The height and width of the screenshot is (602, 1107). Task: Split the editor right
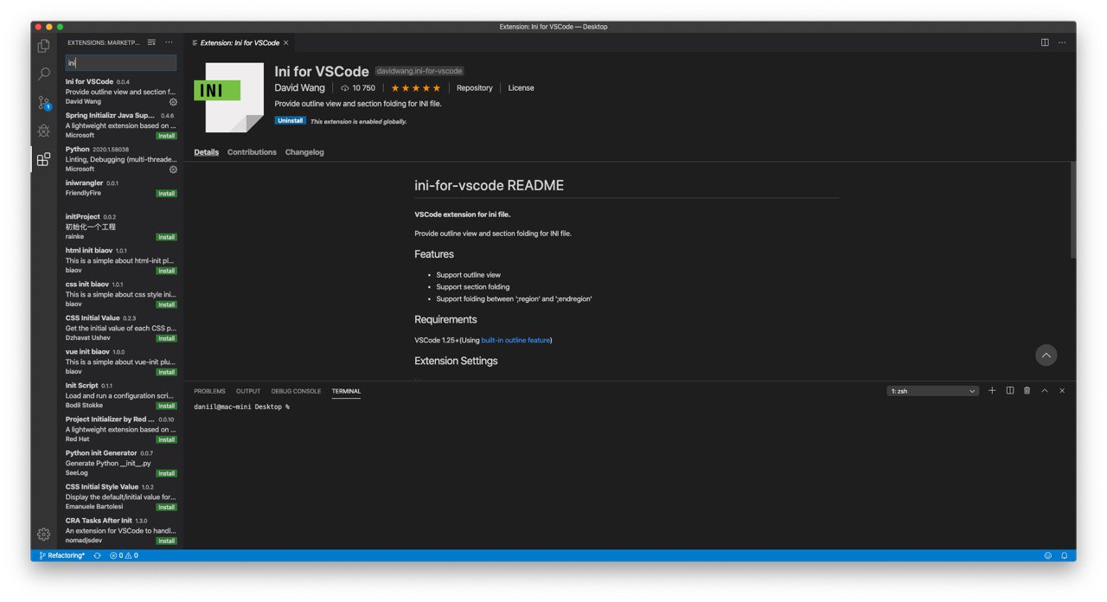click(1045, 42)
